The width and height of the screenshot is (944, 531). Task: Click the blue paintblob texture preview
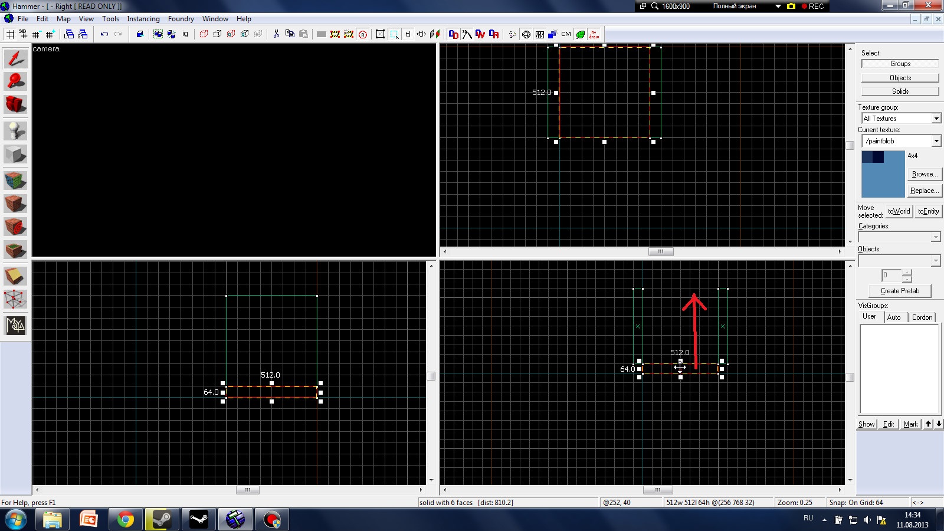click(x=883, y=174)
